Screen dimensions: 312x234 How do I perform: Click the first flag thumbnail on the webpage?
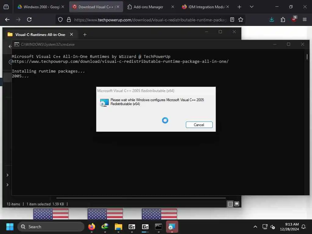pos(51,214)
